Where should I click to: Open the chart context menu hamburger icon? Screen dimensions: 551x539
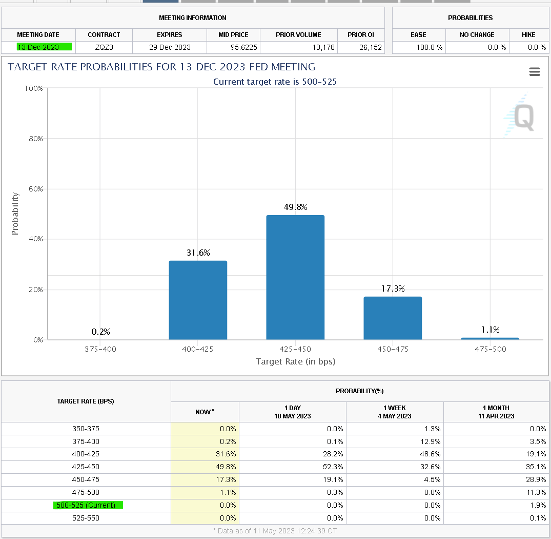tap(535, 72)
